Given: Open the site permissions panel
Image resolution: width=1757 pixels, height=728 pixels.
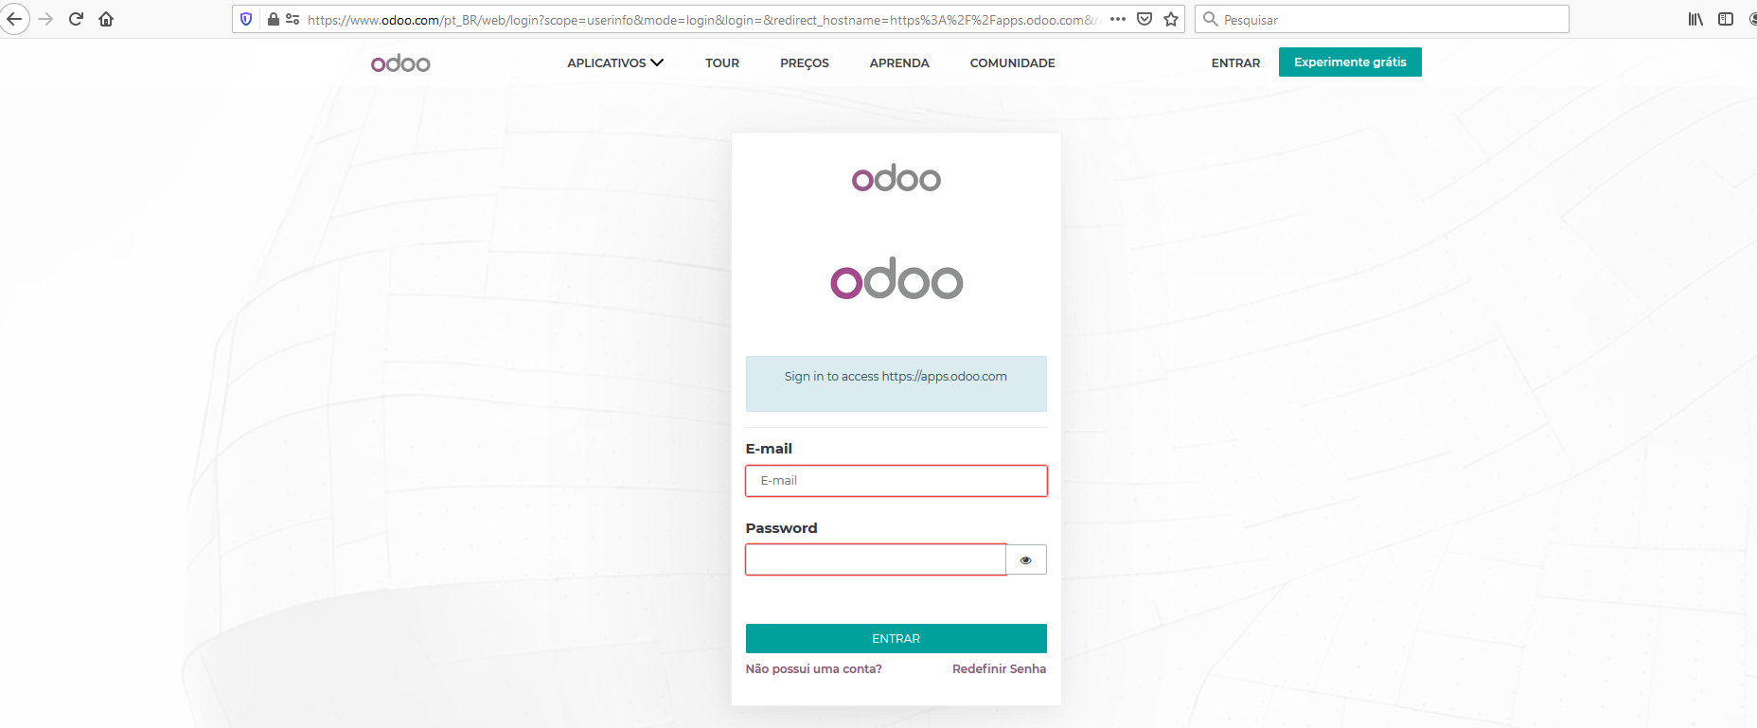Looking at the screenshot, I should (293, 19).
